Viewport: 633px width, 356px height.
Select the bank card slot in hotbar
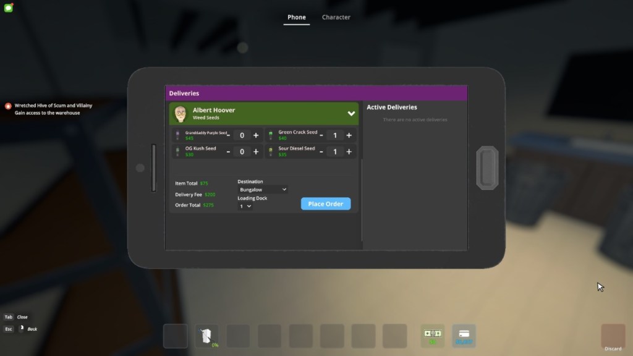[464, 336]
